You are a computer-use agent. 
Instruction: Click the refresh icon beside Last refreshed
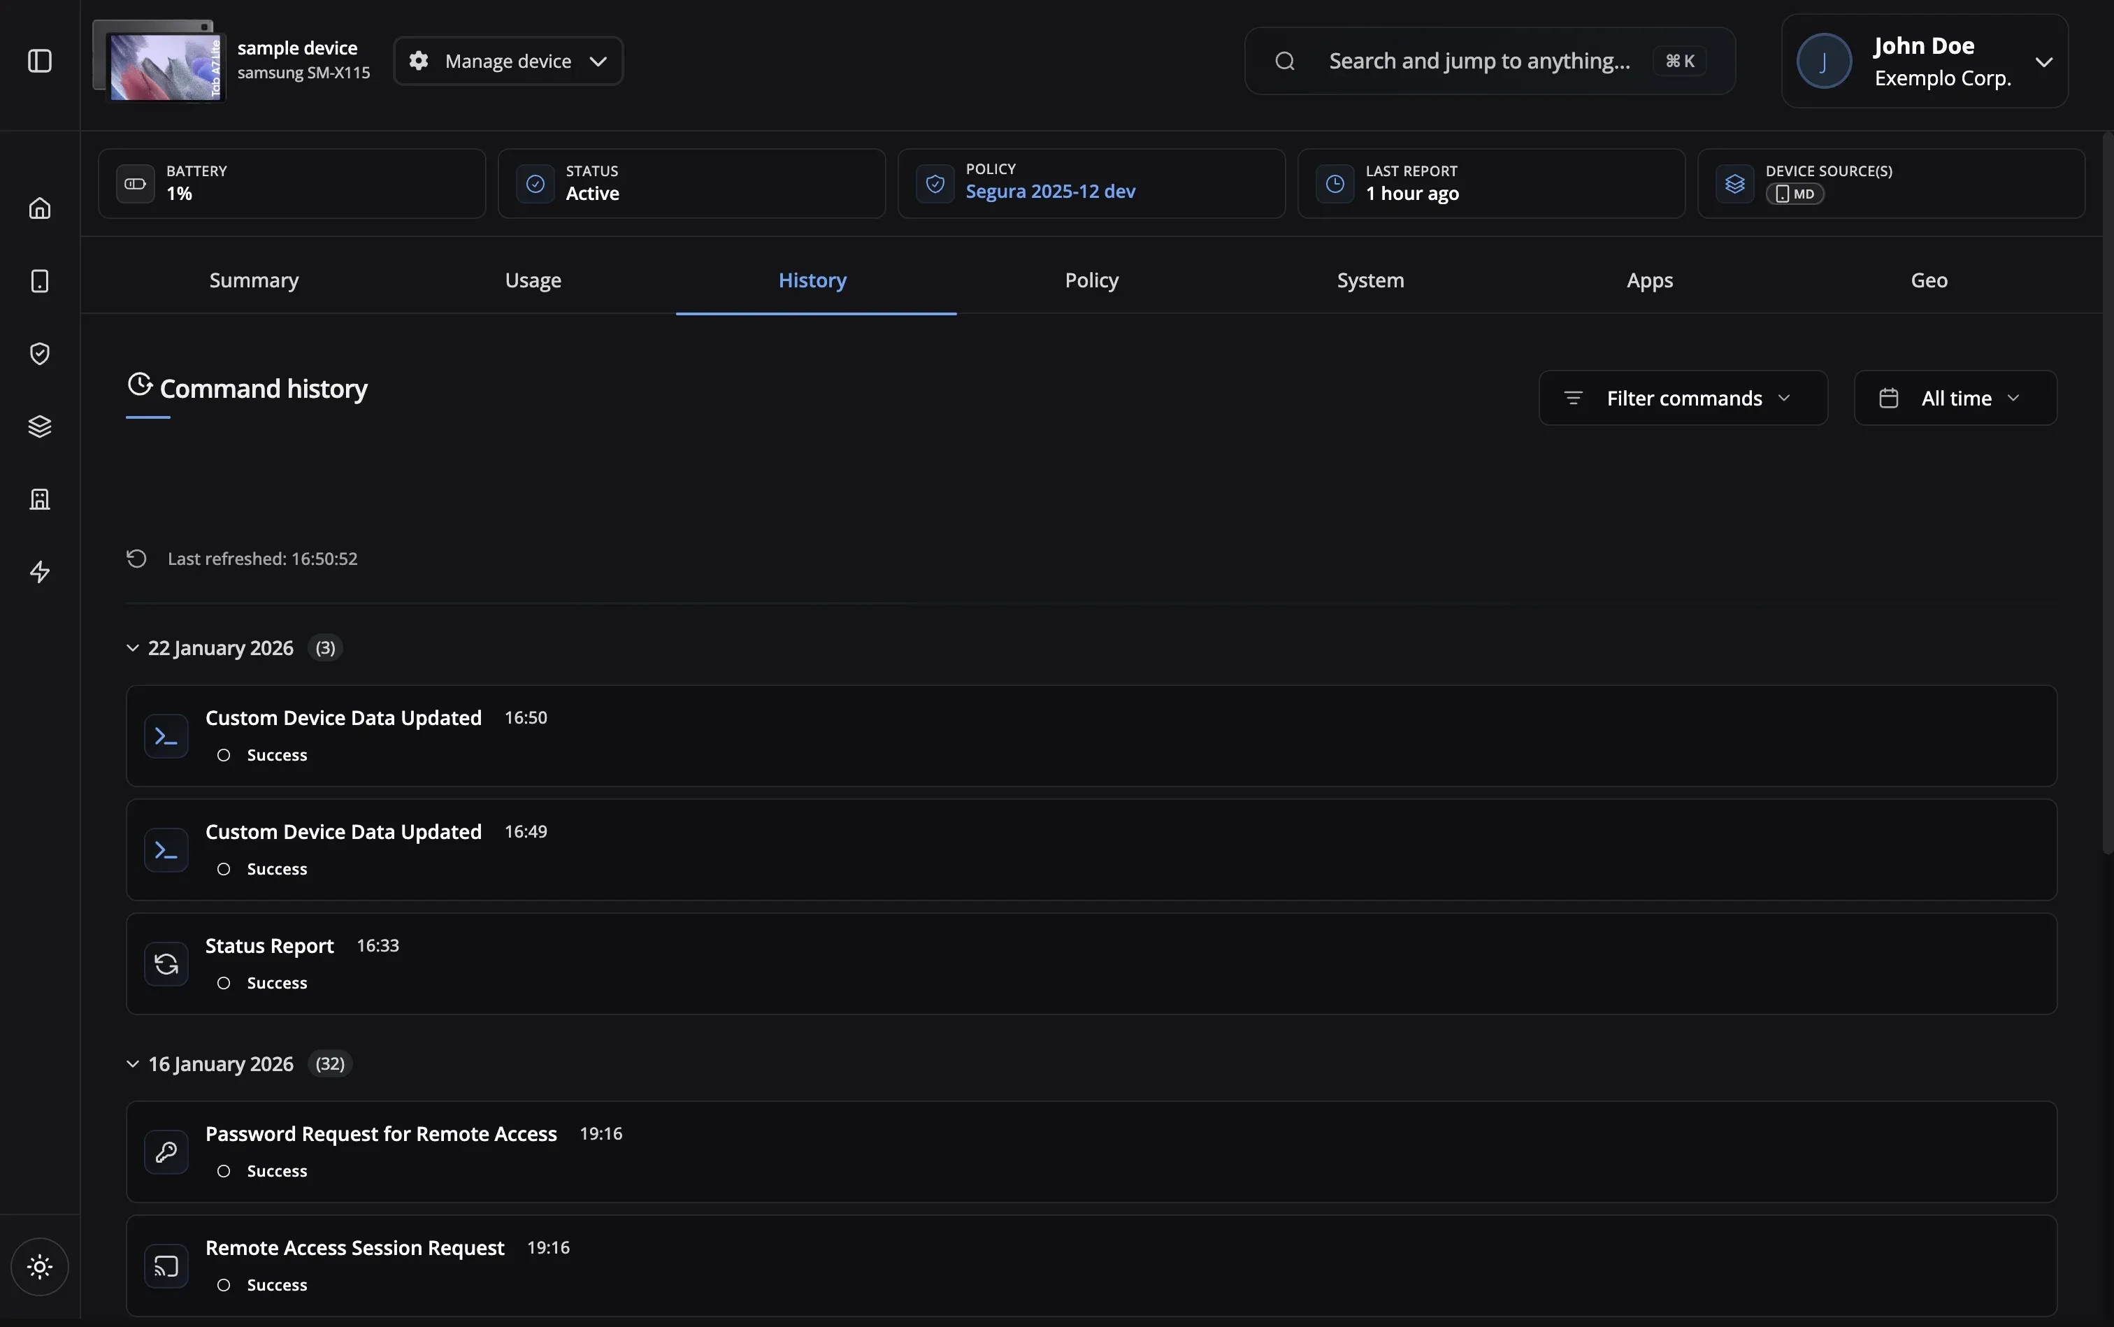click(x=136, y=559)
